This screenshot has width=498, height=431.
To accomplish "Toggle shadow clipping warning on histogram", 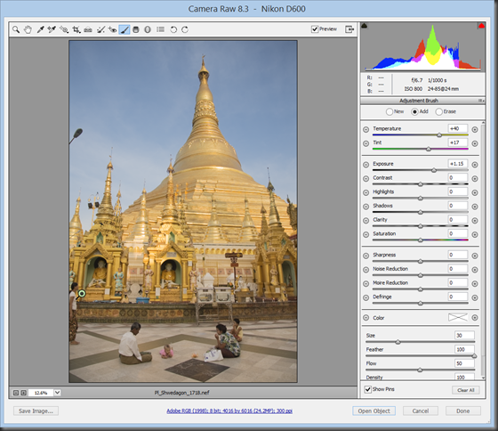I will (x=365, y=26).
